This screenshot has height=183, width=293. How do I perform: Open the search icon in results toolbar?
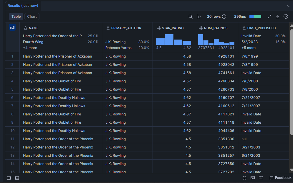(x=191, y=17)
